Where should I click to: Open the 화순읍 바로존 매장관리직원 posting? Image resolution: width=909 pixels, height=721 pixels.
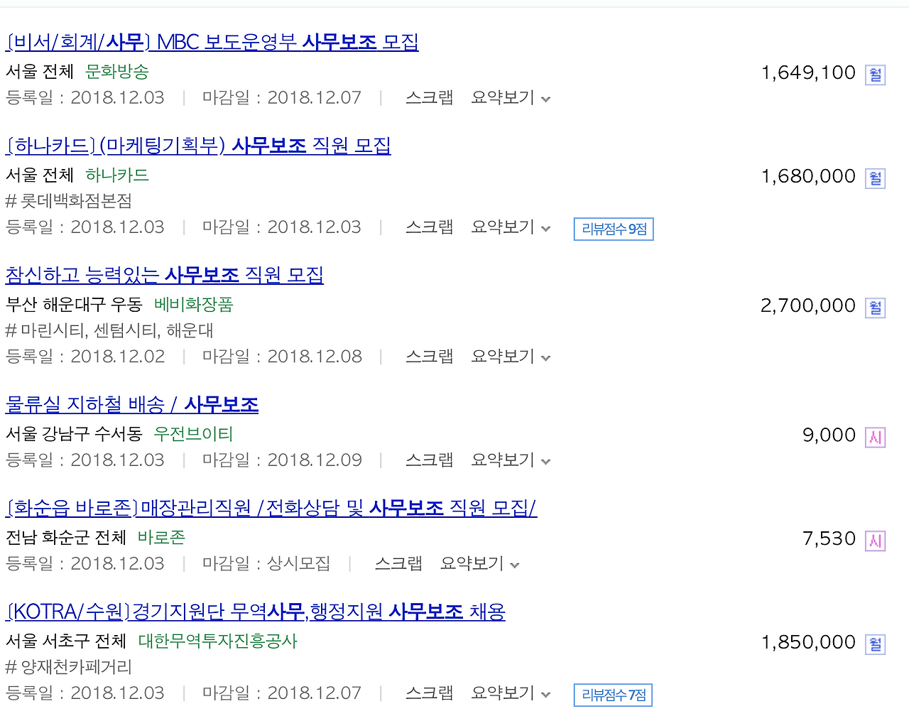[271, 509]
